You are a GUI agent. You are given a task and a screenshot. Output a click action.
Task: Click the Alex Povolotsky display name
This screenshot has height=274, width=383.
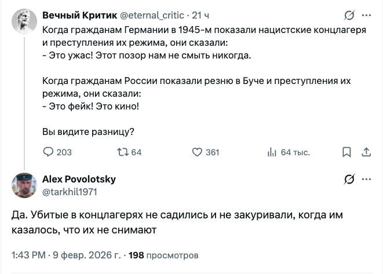[x=79, y=179]
